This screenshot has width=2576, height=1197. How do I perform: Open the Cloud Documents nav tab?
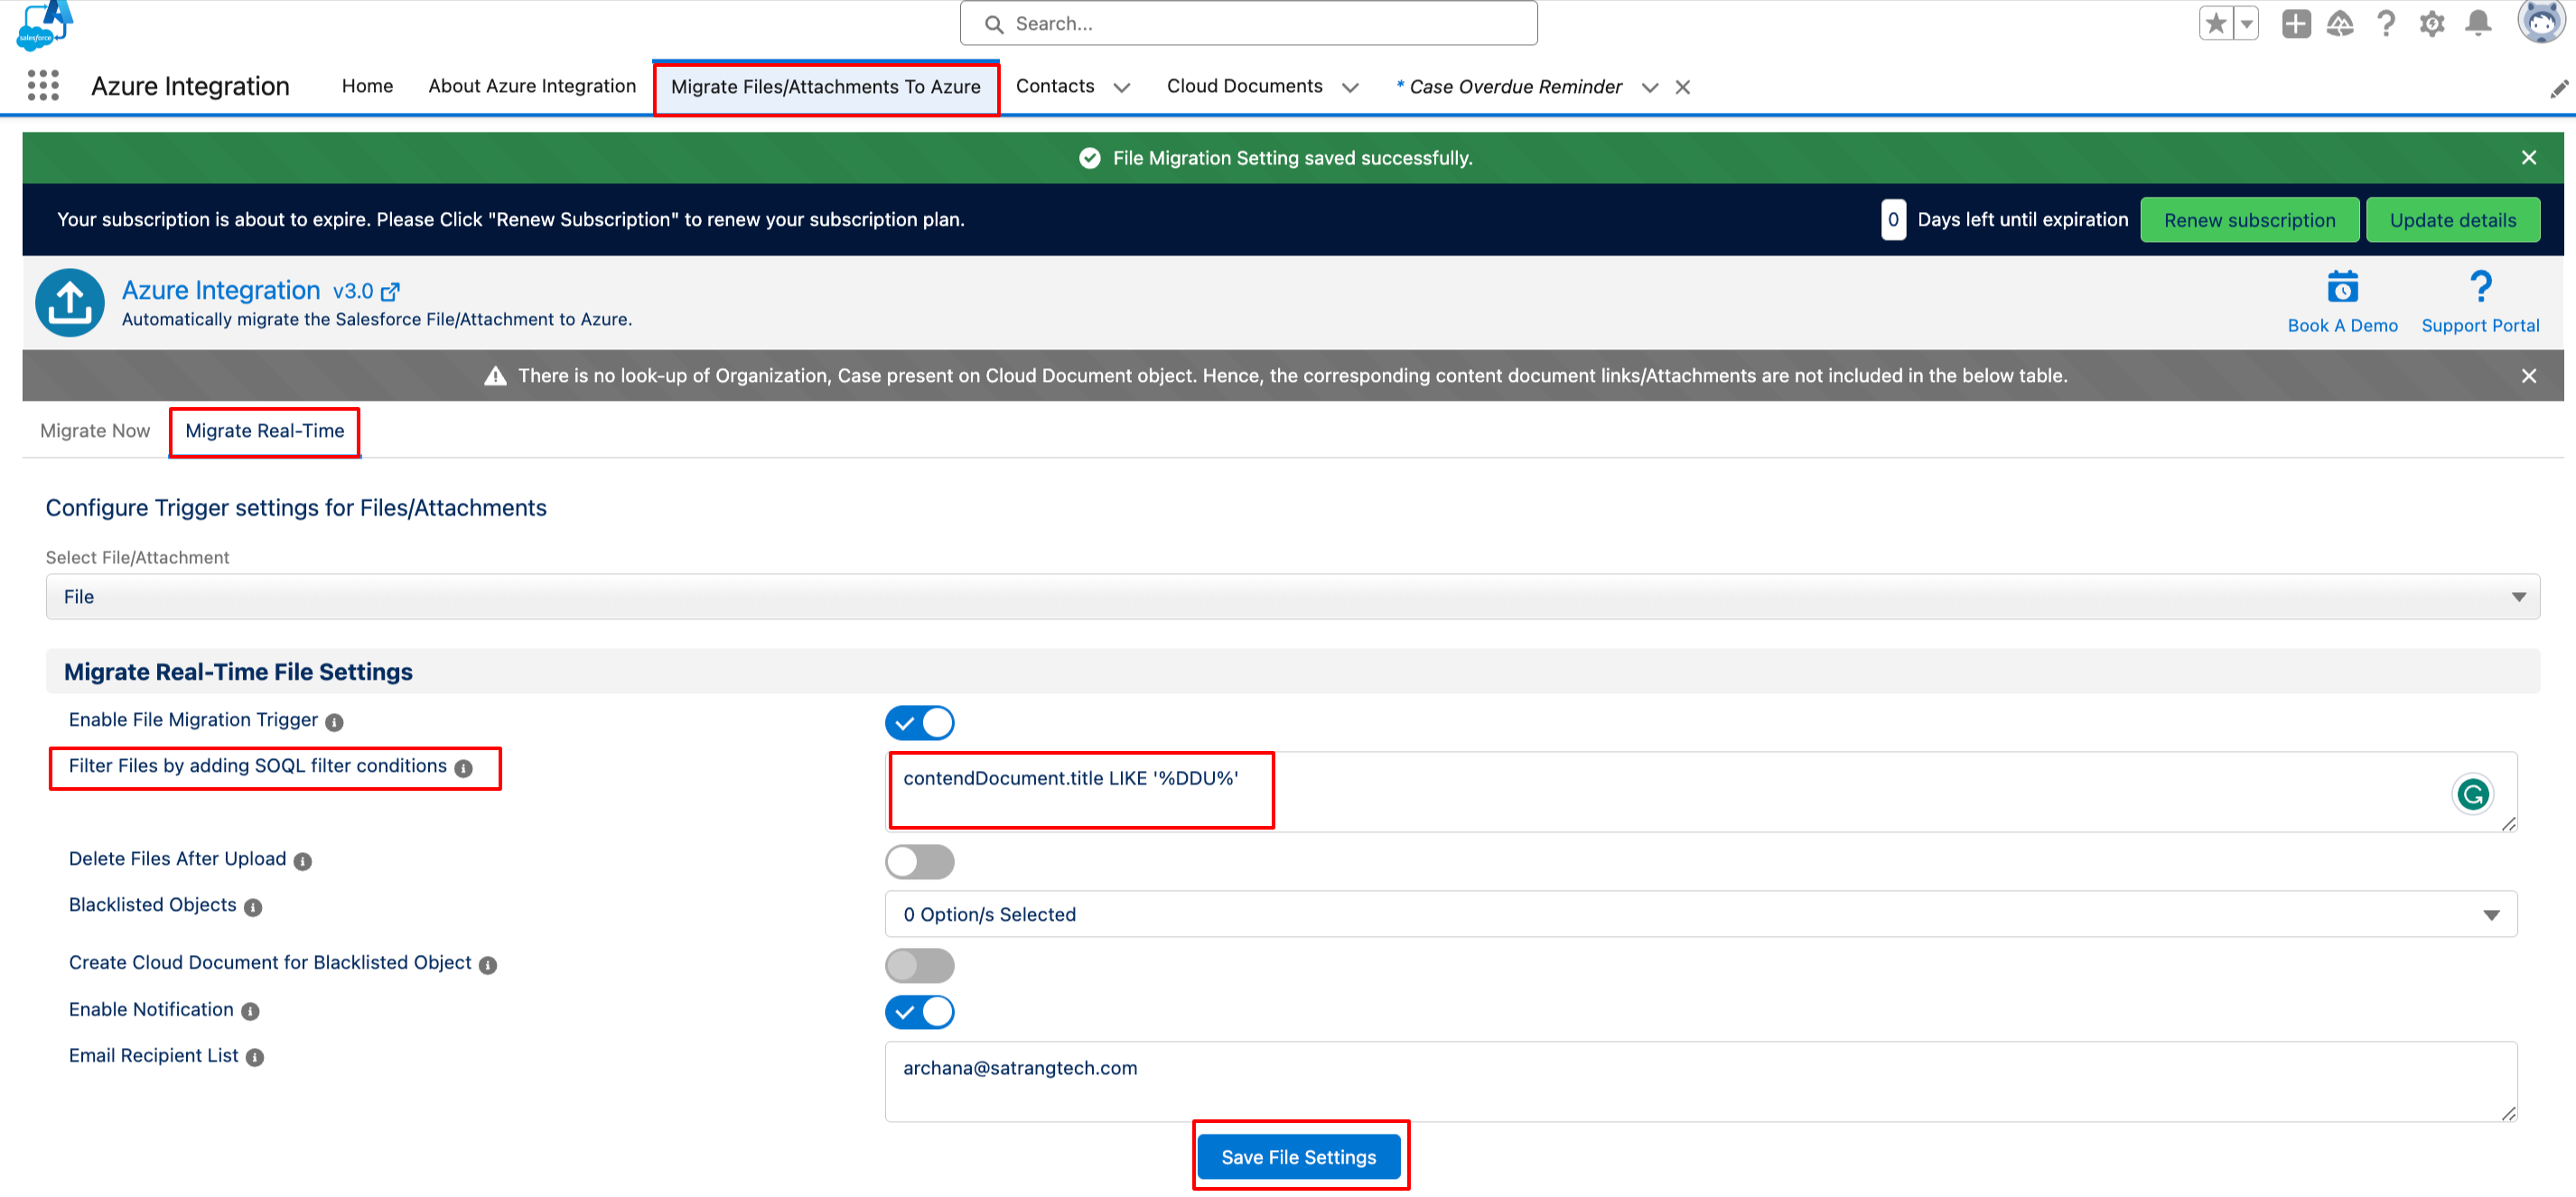[x=1244, y=87]
